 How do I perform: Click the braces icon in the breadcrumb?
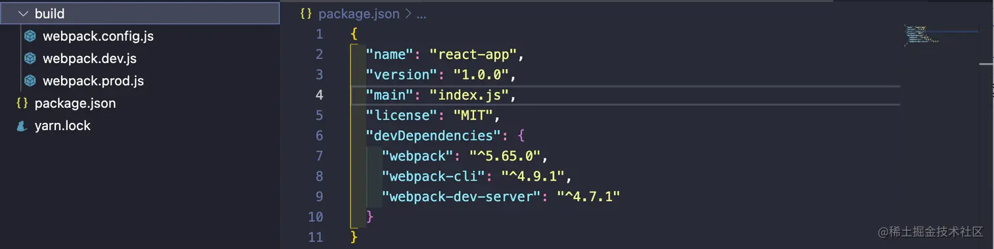[305, 14]
